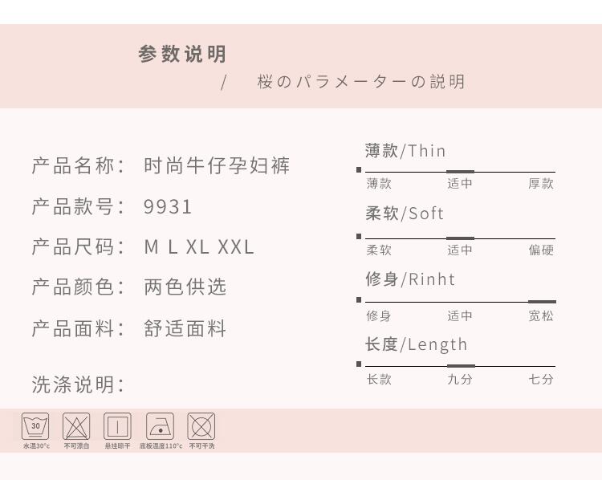Image resolution: width=602 pixels, height=480 pixels.
Task: Click the 柔软/Soft slider marker
Action: 460,238
